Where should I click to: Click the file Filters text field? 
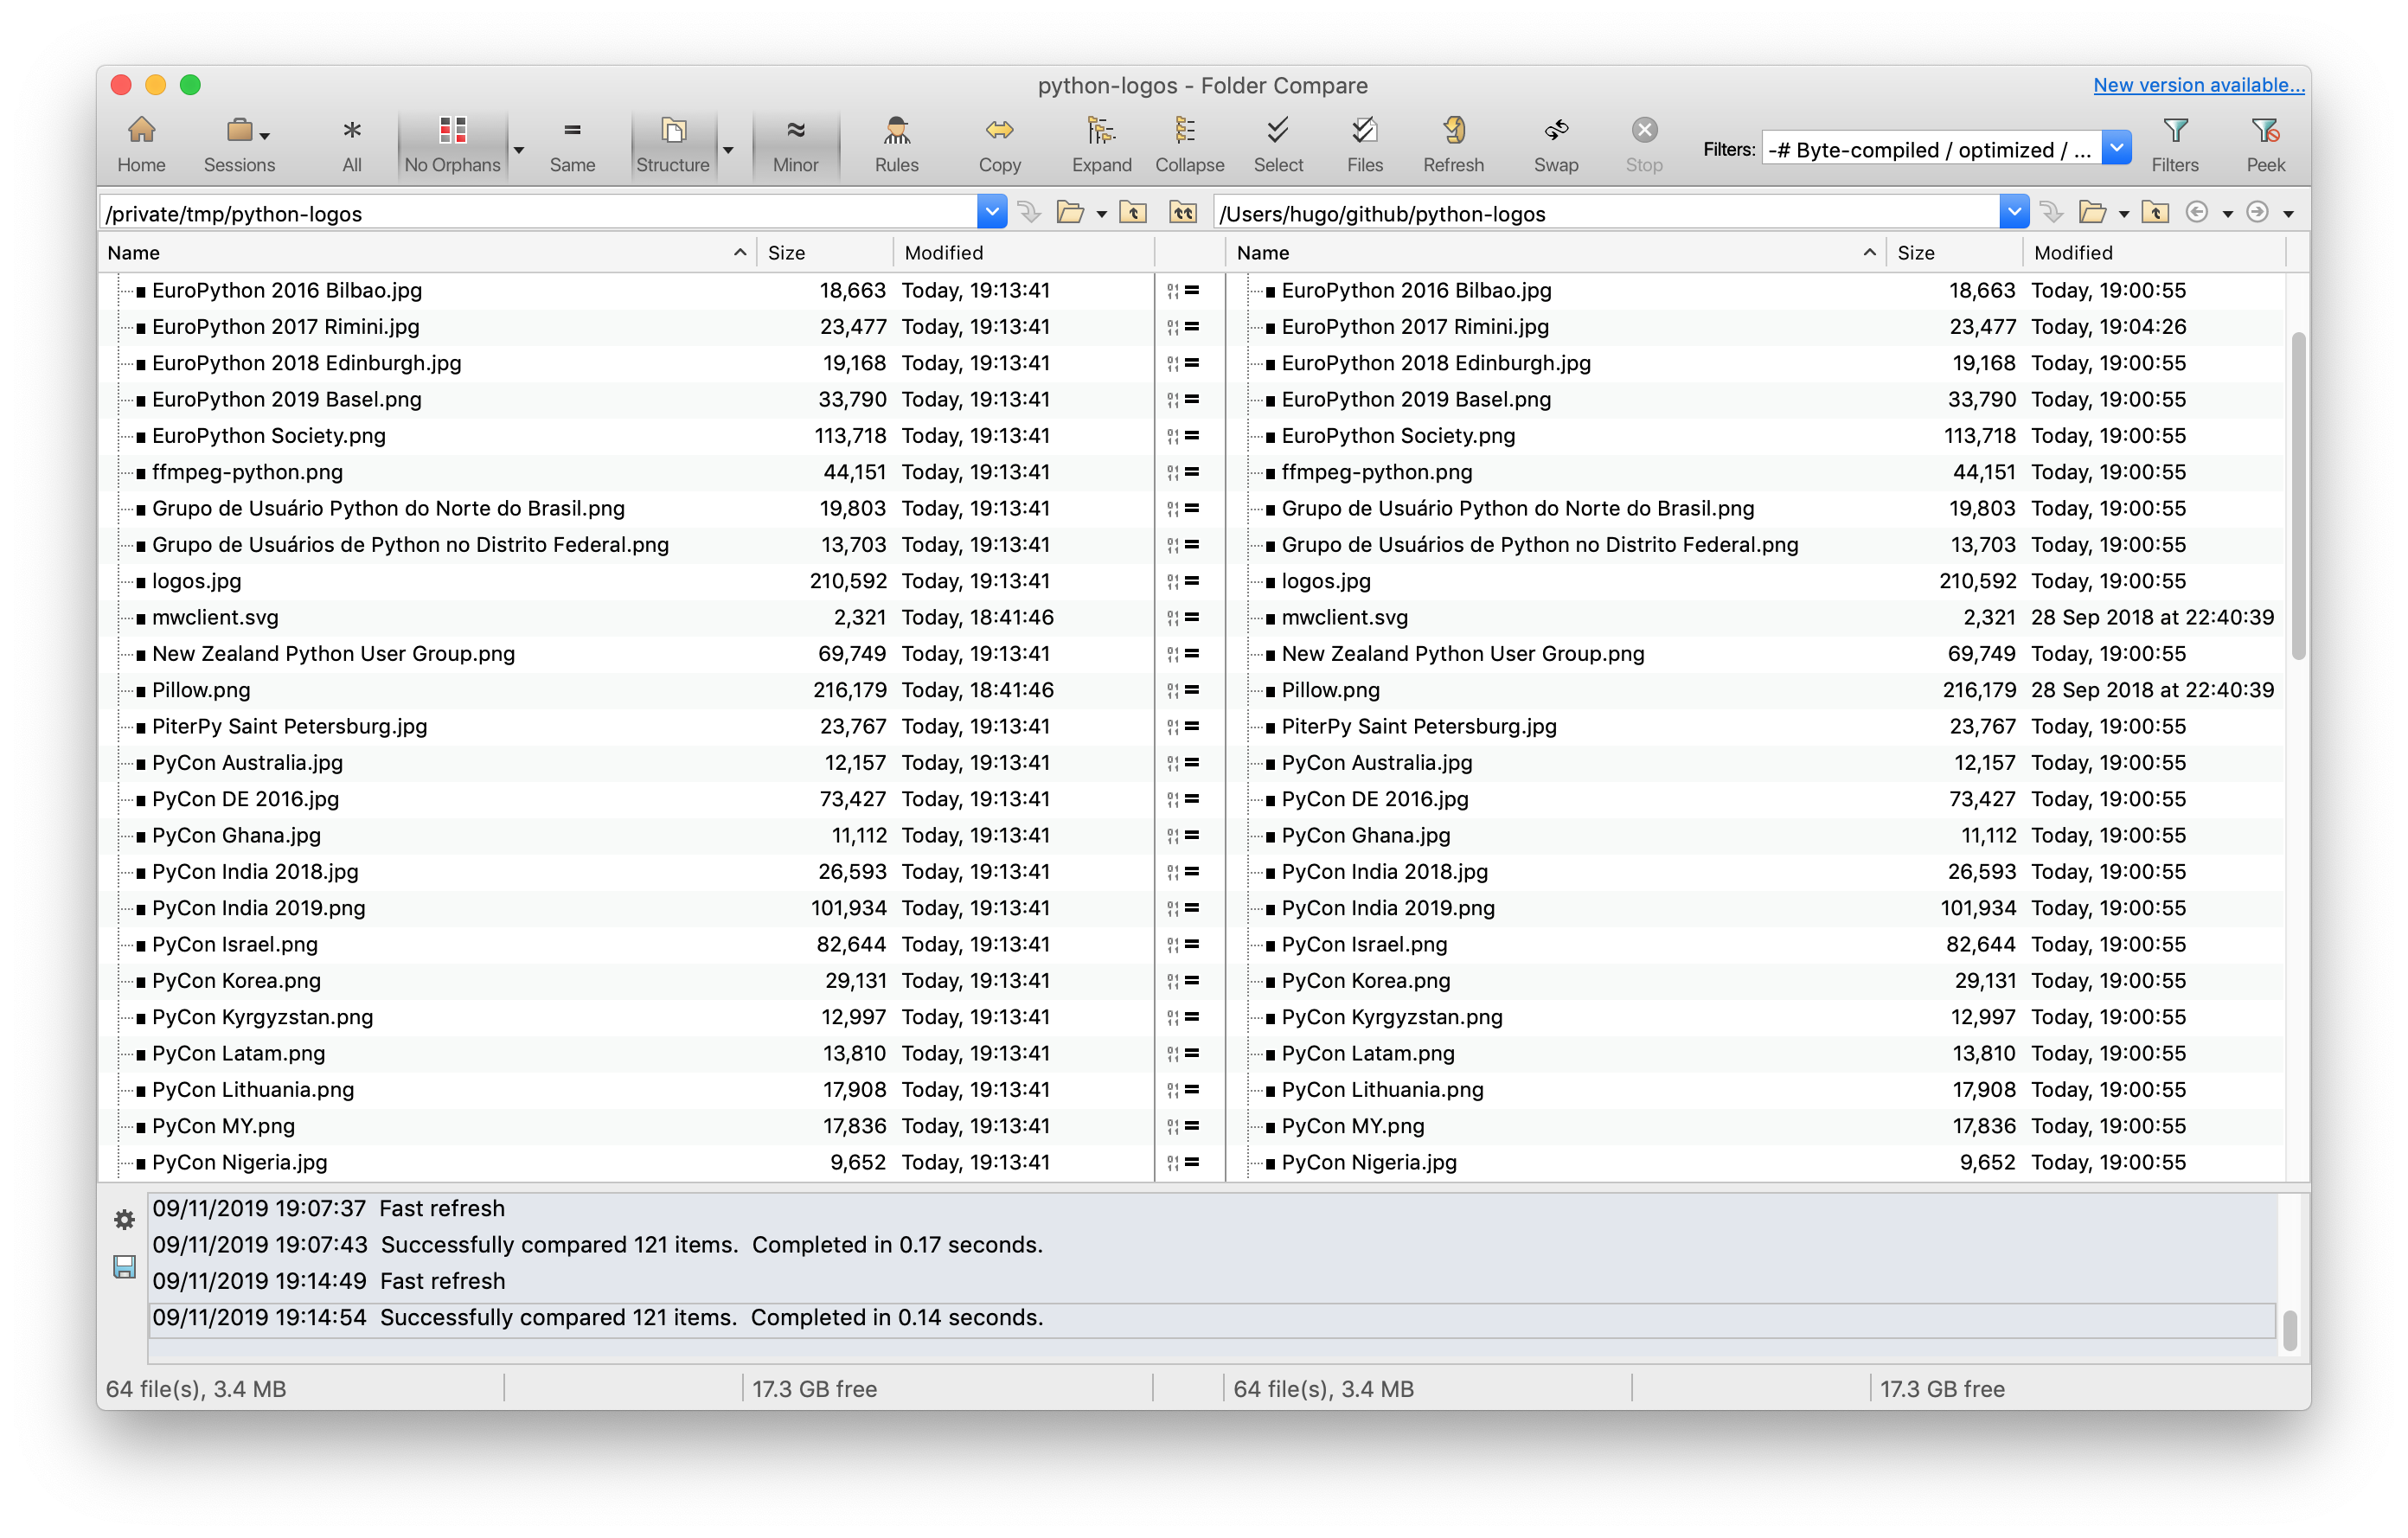(1931, 149)
